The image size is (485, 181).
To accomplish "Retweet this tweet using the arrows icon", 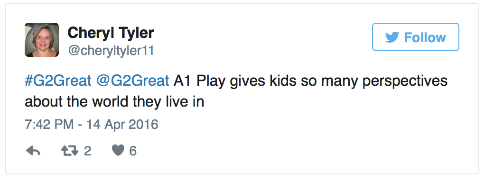I will (x=70, y=151).
